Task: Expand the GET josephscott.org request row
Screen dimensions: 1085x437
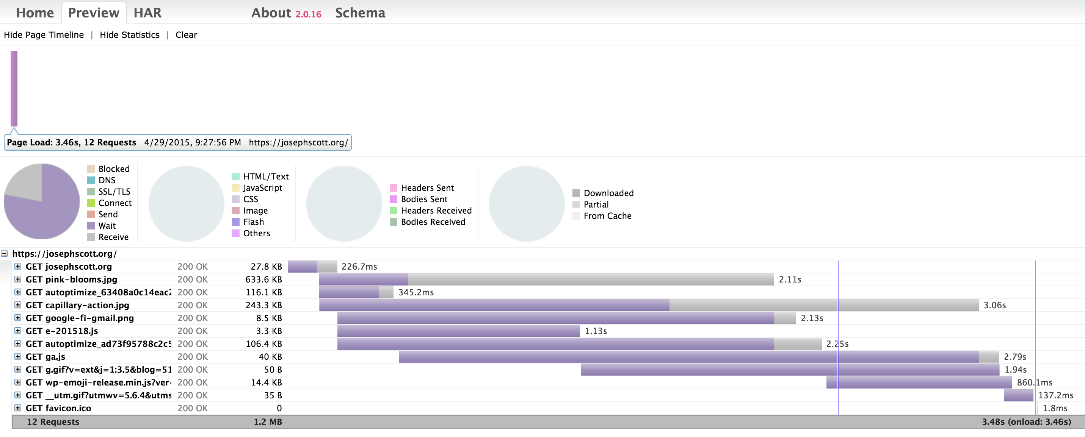Action: coord(18,266)
